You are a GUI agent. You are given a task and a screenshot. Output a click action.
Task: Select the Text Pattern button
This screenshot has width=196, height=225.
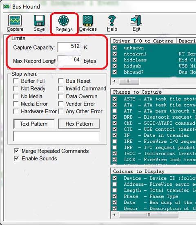34,124
